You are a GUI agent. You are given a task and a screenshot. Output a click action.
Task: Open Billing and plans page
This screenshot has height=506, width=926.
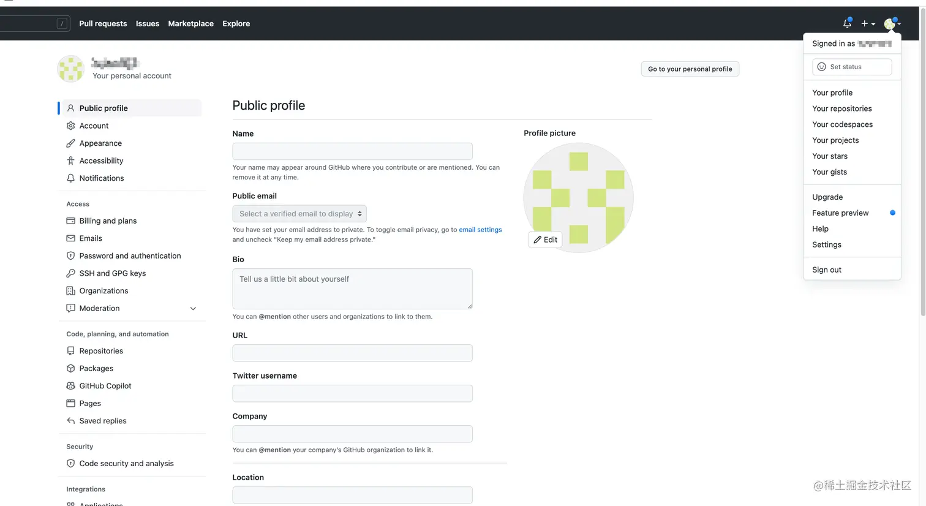108,221
